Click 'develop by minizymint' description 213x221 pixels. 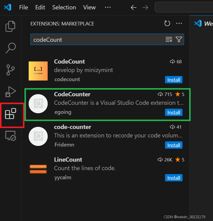(x=84, y=70)
